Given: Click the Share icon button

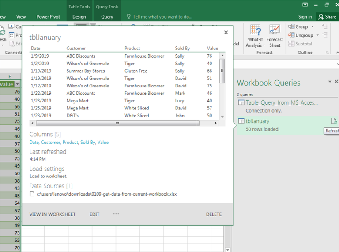Looking at the screenshot, I should [x=327, y=17].
